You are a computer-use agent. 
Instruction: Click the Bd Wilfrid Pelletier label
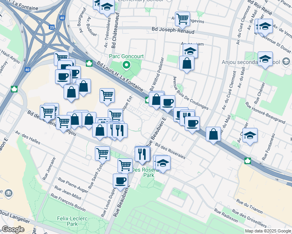click(x=157, y=74)
